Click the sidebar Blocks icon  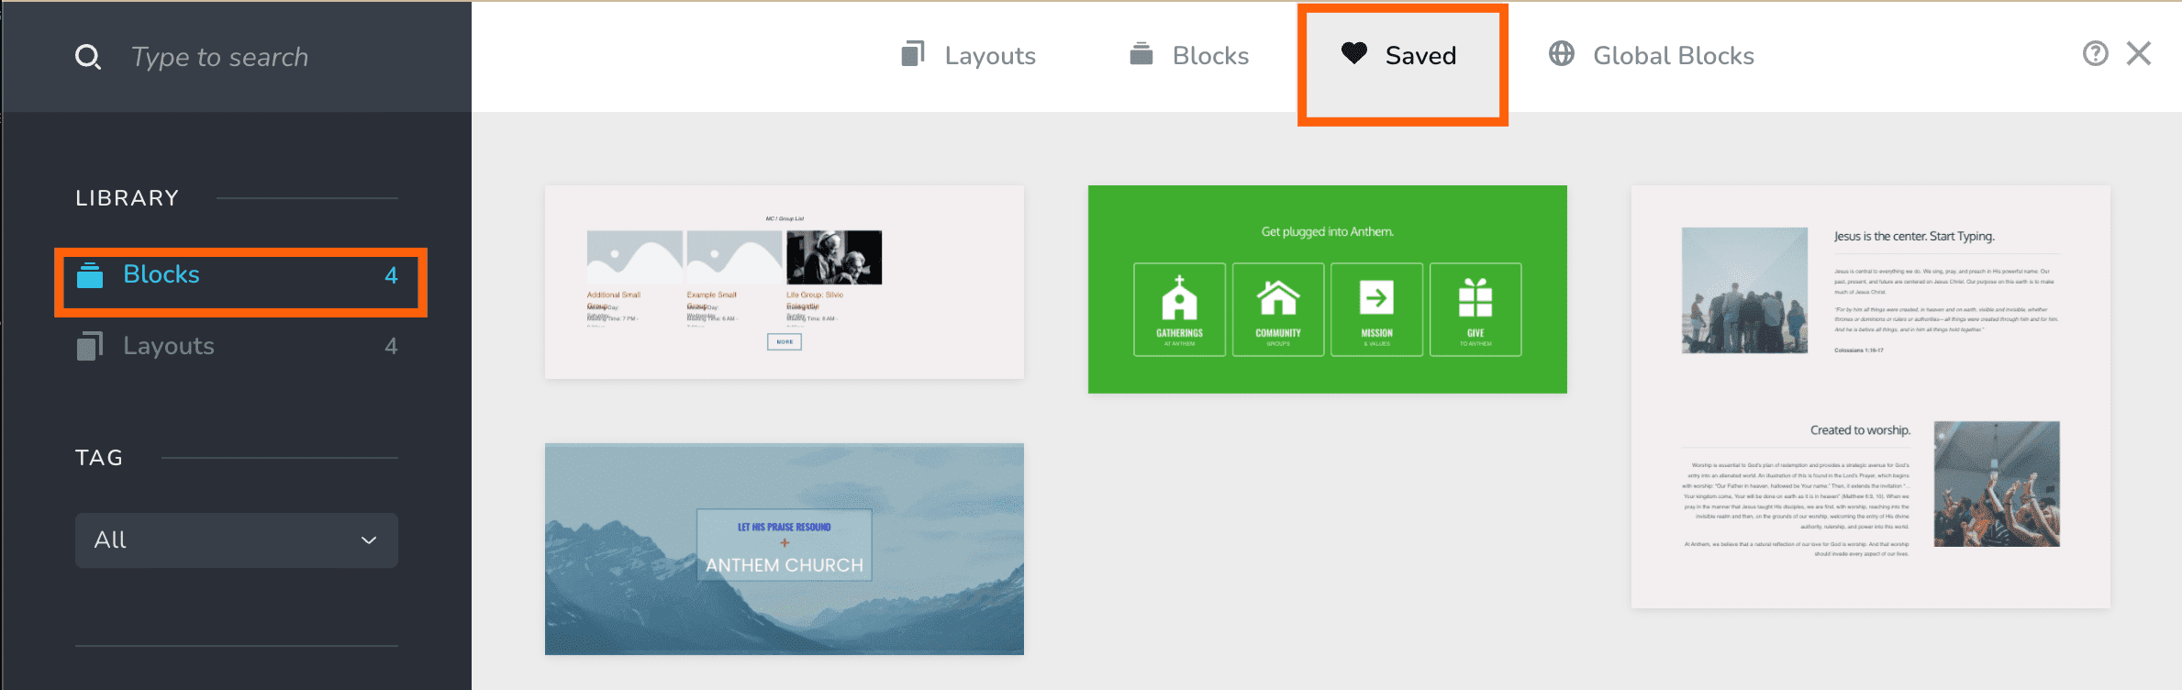(x=90, y=274)
